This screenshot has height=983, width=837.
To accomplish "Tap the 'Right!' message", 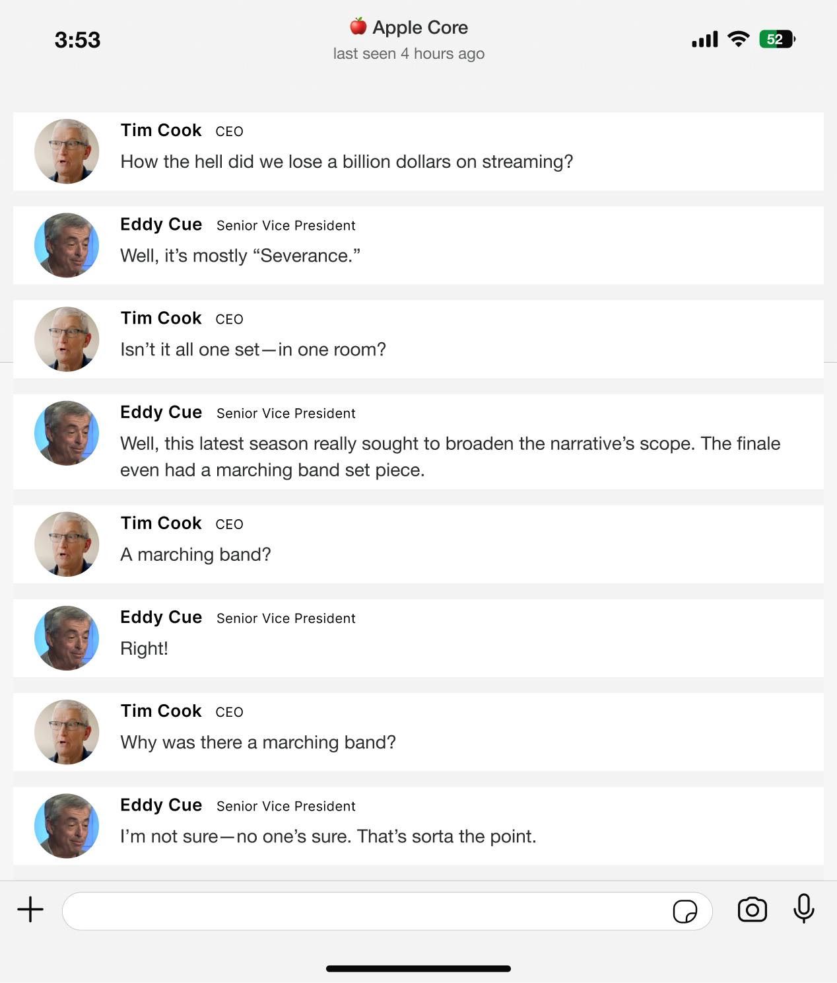I will pos(144,648).
